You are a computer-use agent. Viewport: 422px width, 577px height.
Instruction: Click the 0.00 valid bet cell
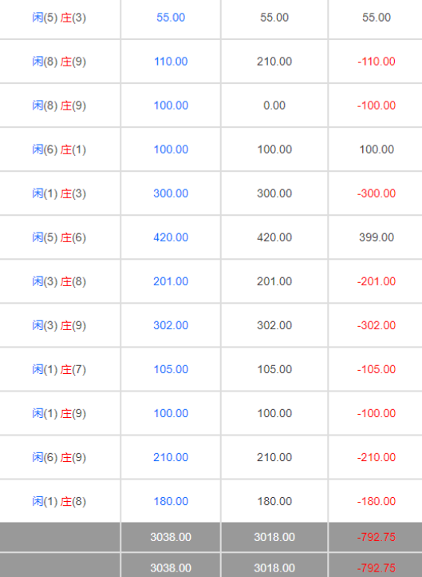[274, 105]
